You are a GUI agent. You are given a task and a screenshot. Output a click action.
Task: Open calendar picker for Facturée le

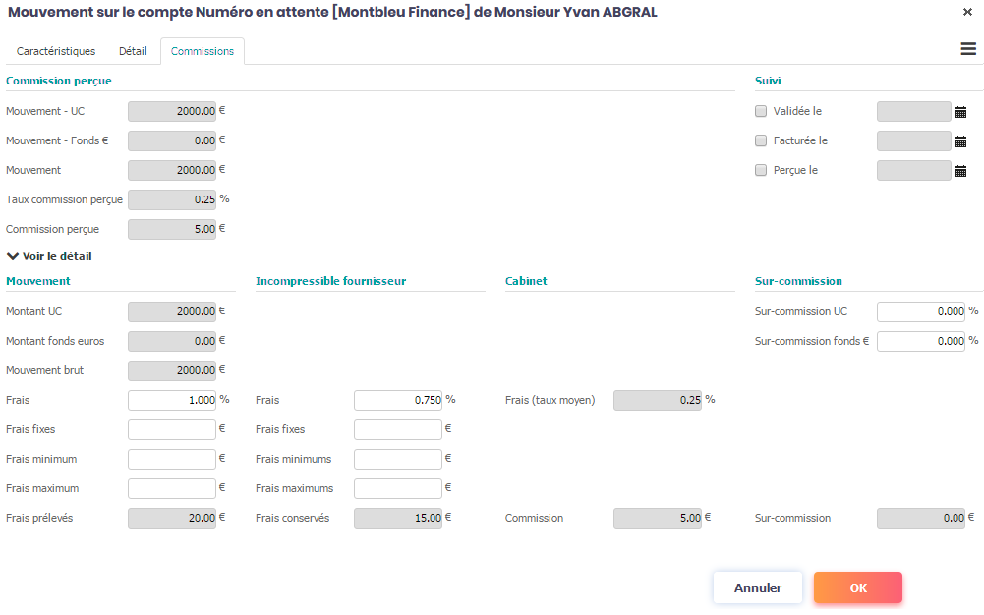961,141
